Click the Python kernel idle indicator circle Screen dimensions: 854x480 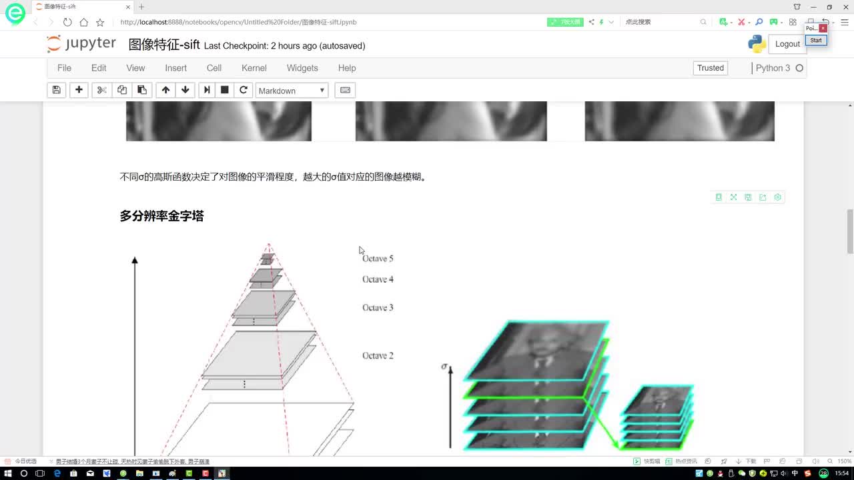tap(799, 68)
